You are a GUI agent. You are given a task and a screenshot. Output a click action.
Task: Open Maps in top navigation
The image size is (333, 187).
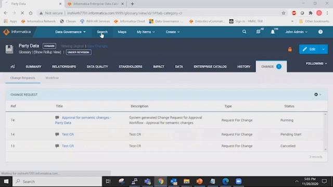[x=122, y=32]
